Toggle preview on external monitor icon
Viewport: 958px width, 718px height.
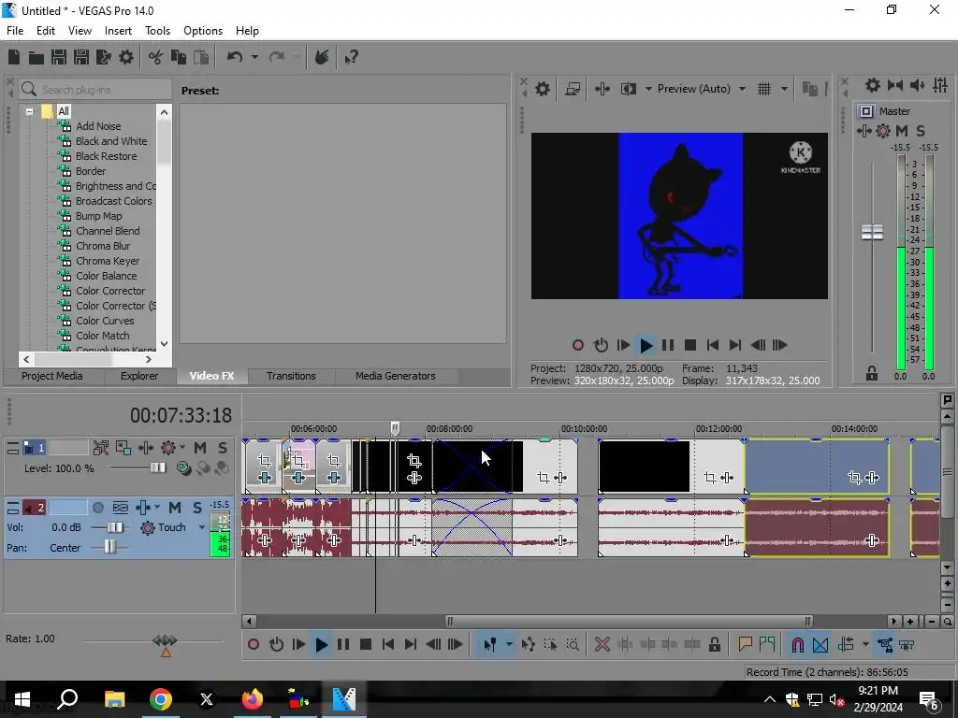pyautogui.click(x=573, y=89)
